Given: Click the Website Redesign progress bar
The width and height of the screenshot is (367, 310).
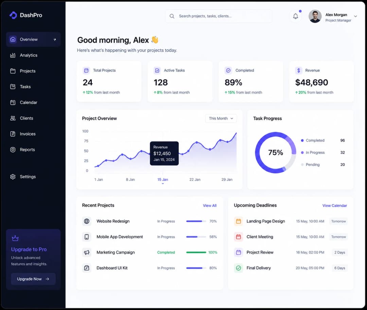Looking at the screenshot, I should 196,221.
